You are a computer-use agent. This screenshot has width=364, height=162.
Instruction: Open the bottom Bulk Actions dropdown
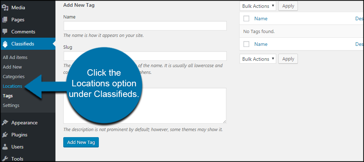click(258, 59)
